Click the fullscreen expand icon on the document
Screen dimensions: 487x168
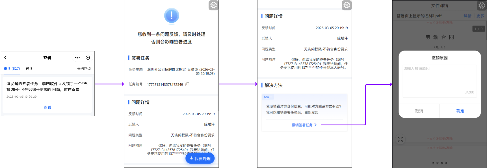coord(400,139)
